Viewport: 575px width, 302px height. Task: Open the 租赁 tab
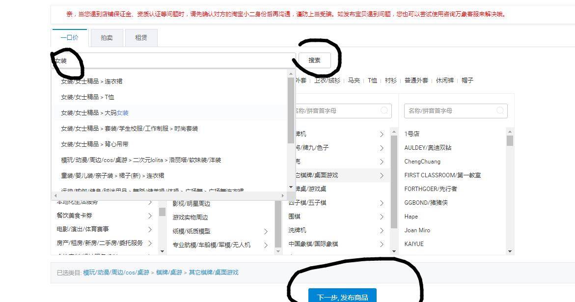click(x=141, y=38)
